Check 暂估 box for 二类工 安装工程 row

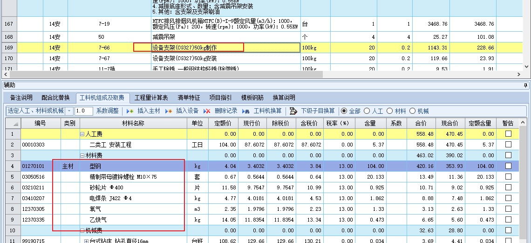(508, 145)
